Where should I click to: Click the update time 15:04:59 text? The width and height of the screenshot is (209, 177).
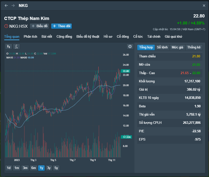[x=175, y=29]
